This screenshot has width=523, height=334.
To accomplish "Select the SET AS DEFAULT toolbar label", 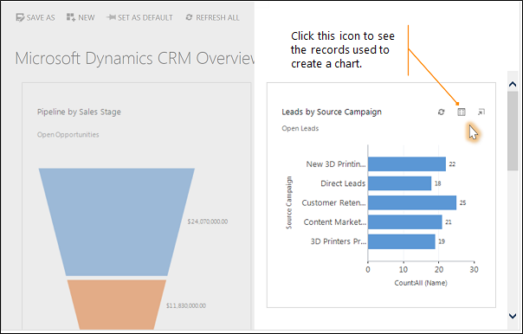I will point(145,17).
